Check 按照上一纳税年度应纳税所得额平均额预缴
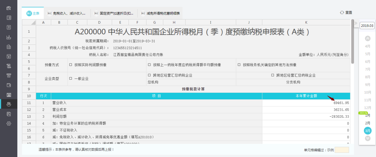Screen dimensions: 376x157 (x=149, y=65)
